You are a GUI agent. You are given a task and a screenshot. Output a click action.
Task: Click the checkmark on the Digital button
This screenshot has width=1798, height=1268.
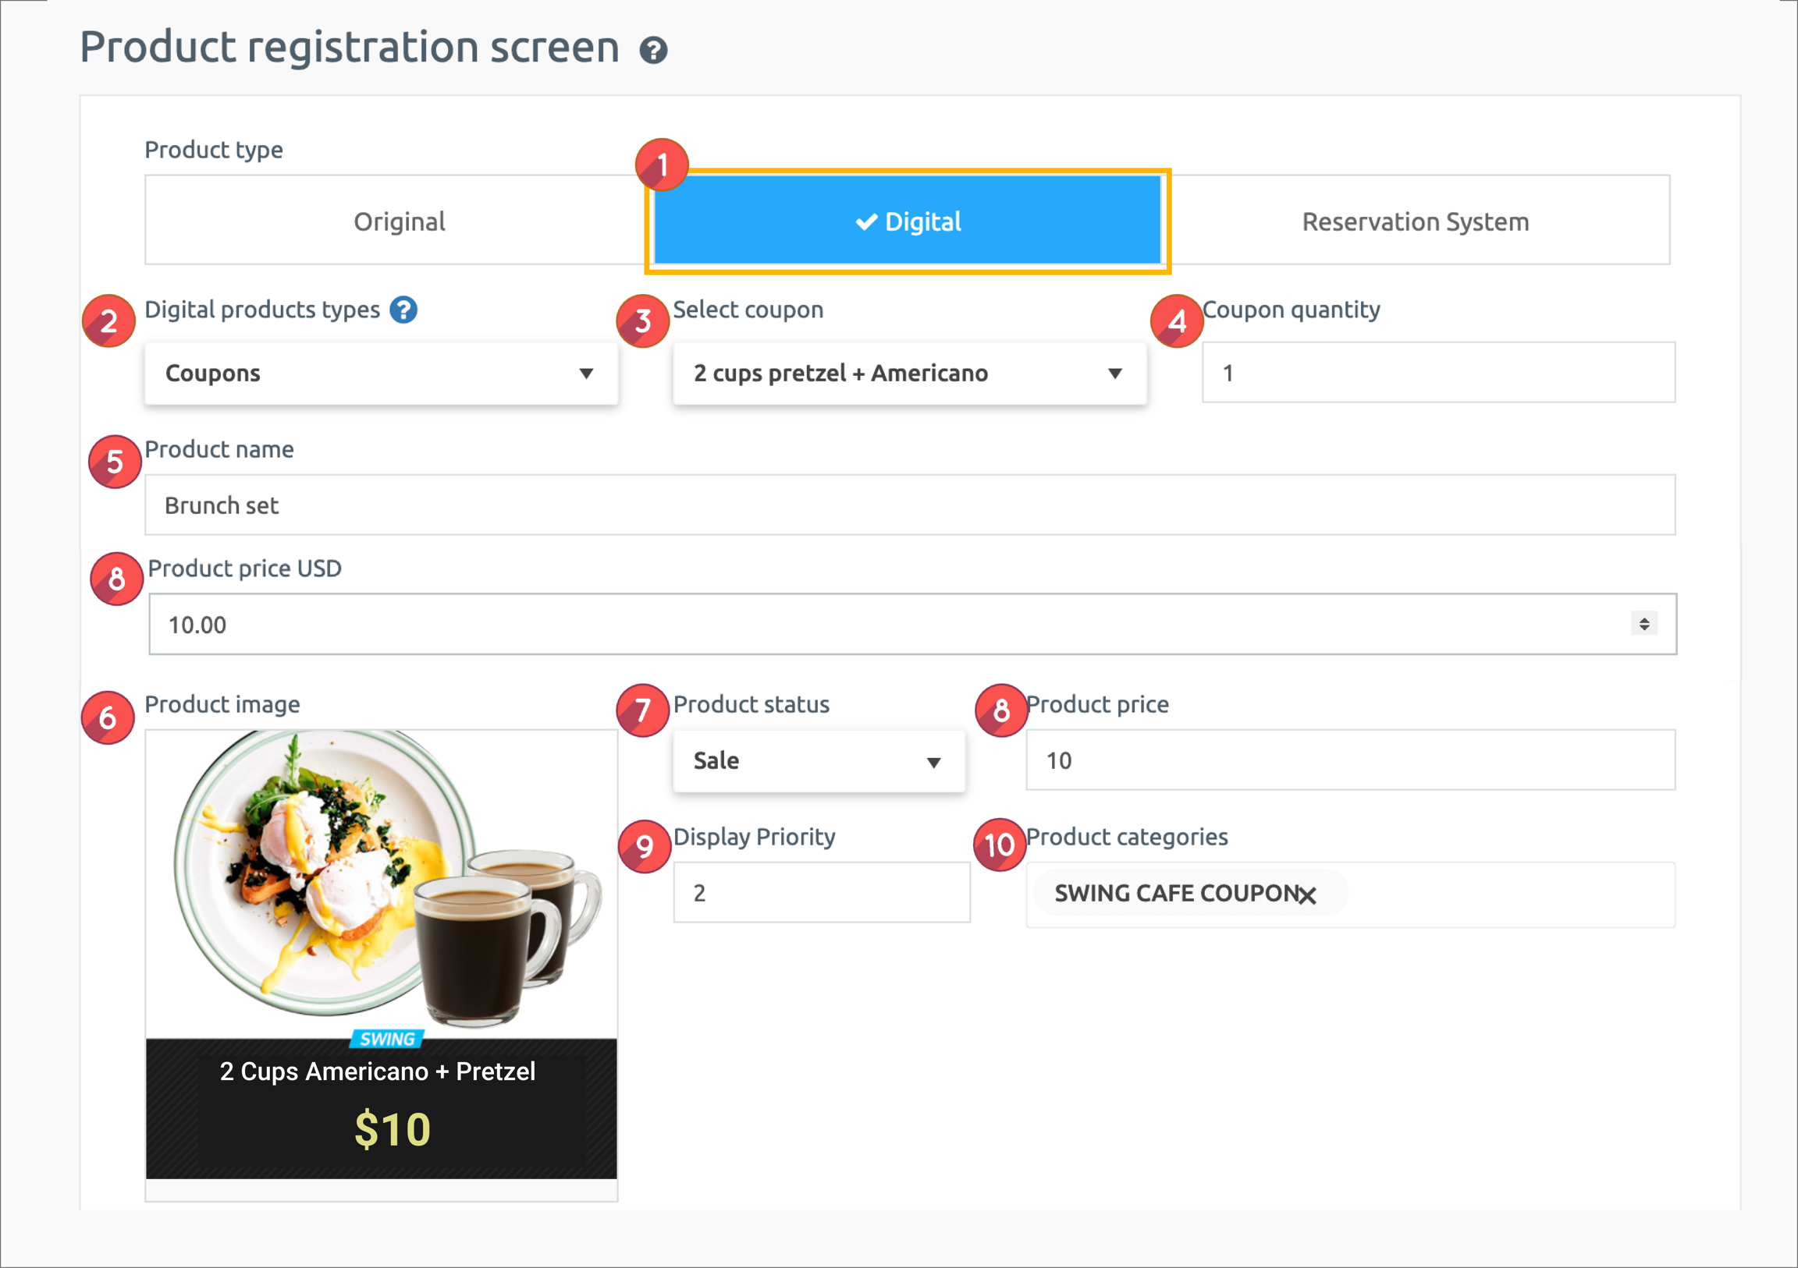tap(866, 222)
